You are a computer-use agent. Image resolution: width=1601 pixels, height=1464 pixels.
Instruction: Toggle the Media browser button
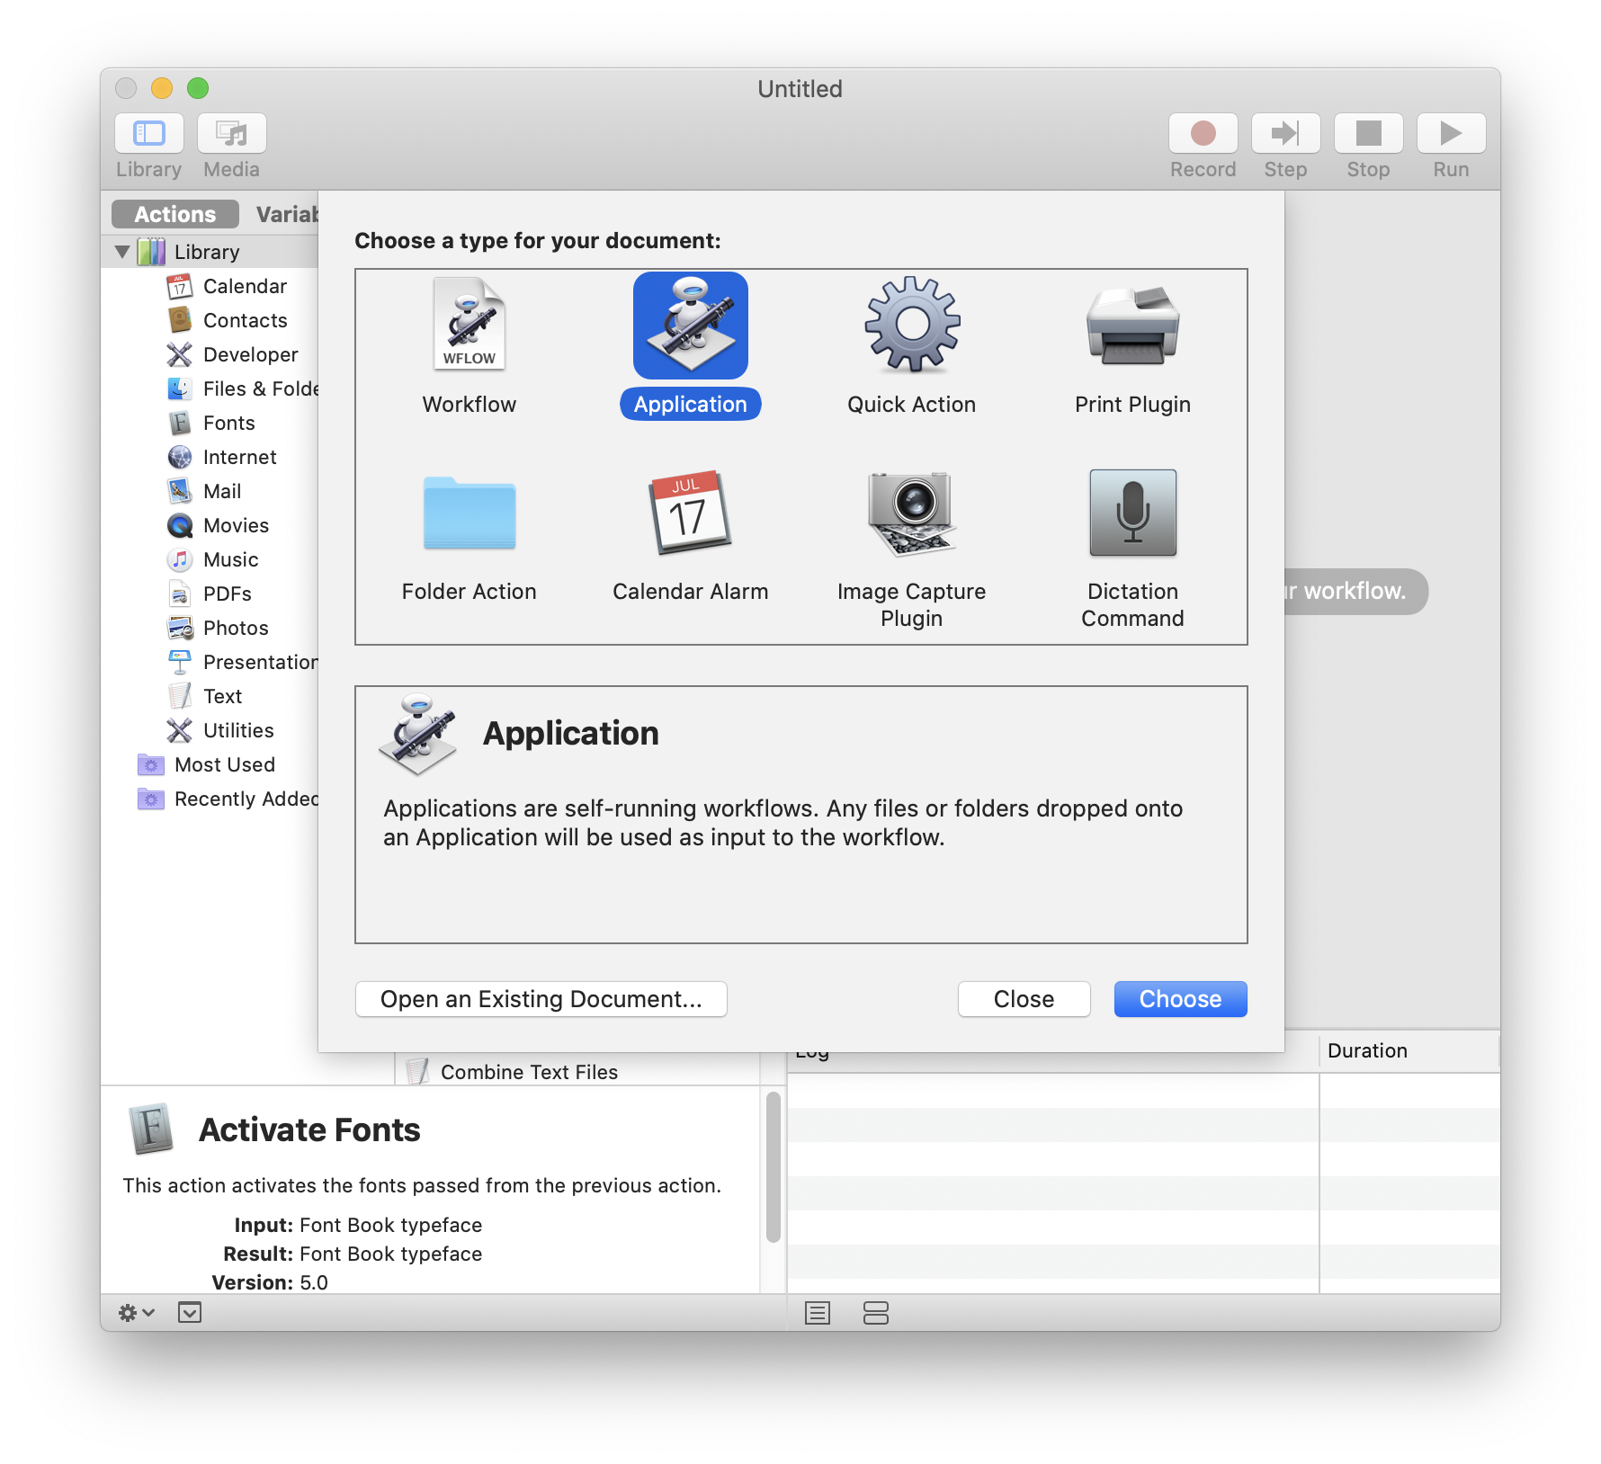tap(232, 133)
